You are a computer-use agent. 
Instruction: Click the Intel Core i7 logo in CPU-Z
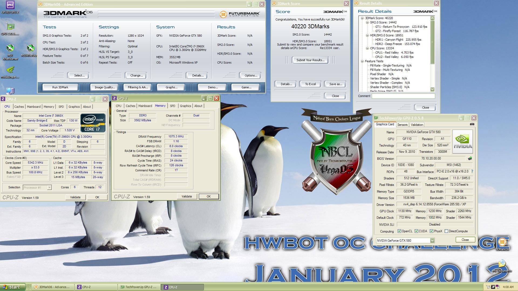[93, 123]
